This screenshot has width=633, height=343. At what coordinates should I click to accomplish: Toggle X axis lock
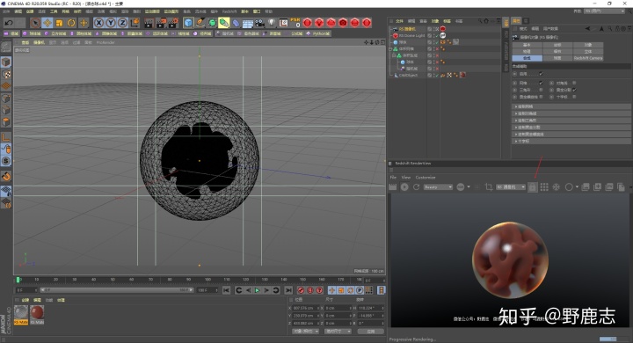click(98, 23)
